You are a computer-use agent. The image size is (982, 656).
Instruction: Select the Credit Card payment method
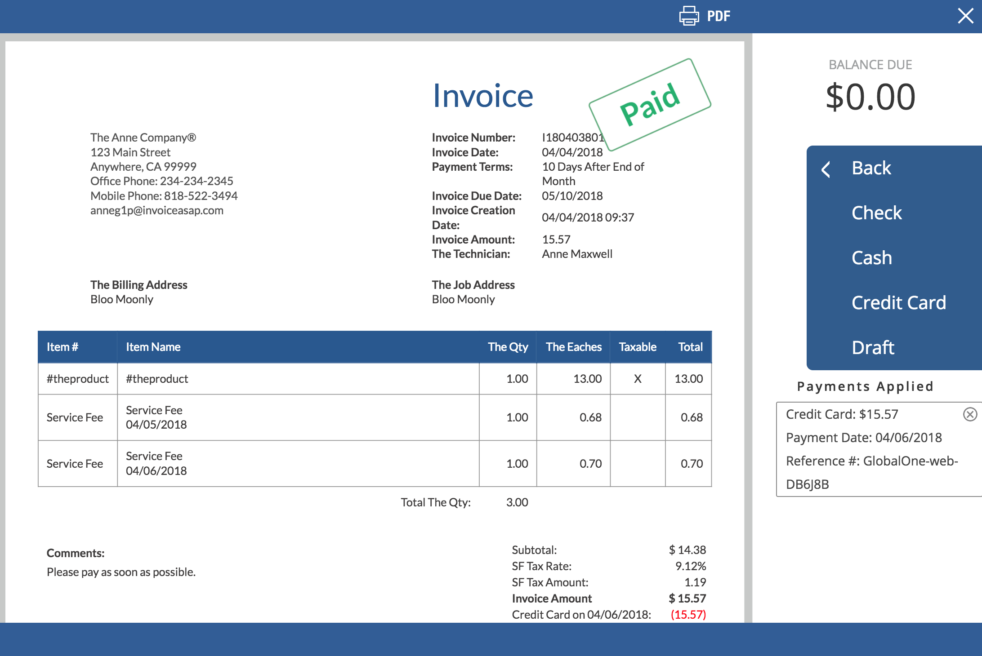click(x=899, y=302)
